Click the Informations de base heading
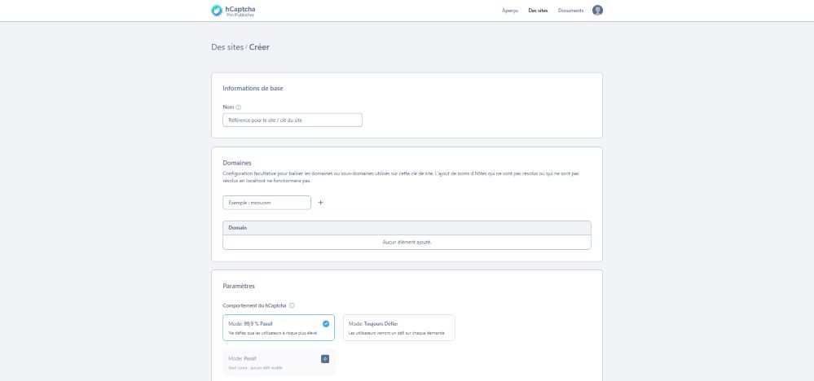 pos(253,89)
